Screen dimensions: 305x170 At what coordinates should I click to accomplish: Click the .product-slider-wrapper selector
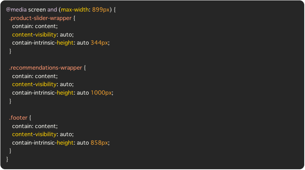[x=40, y=18]
